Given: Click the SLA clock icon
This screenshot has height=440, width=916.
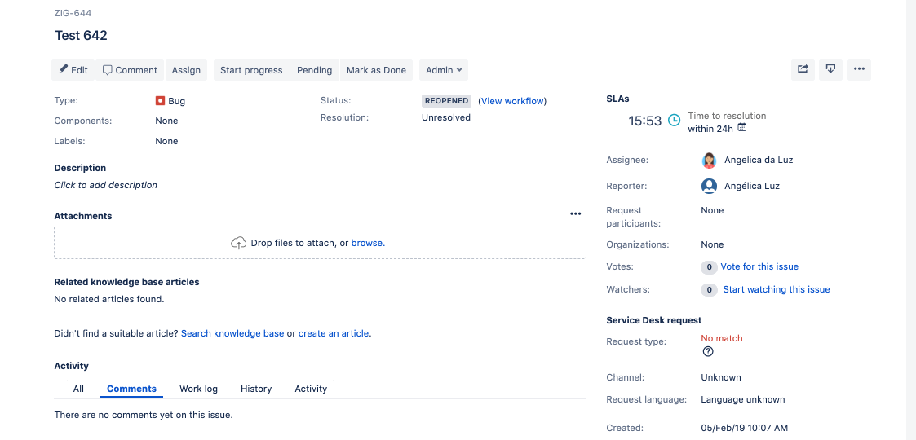Looking at the screenshot, I should pos(674,121).
